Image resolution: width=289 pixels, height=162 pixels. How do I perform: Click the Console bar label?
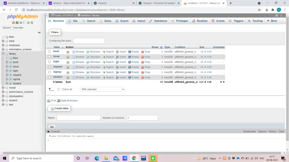pyautogui.click(x=55, y=132)
